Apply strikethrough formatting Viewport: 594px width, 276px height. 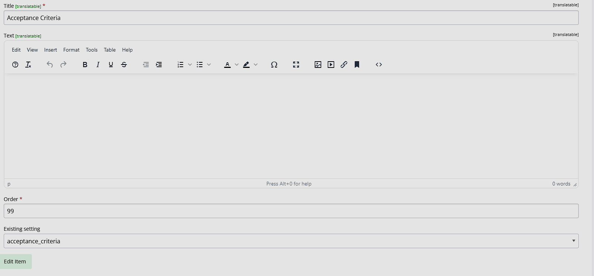(124, 65)
